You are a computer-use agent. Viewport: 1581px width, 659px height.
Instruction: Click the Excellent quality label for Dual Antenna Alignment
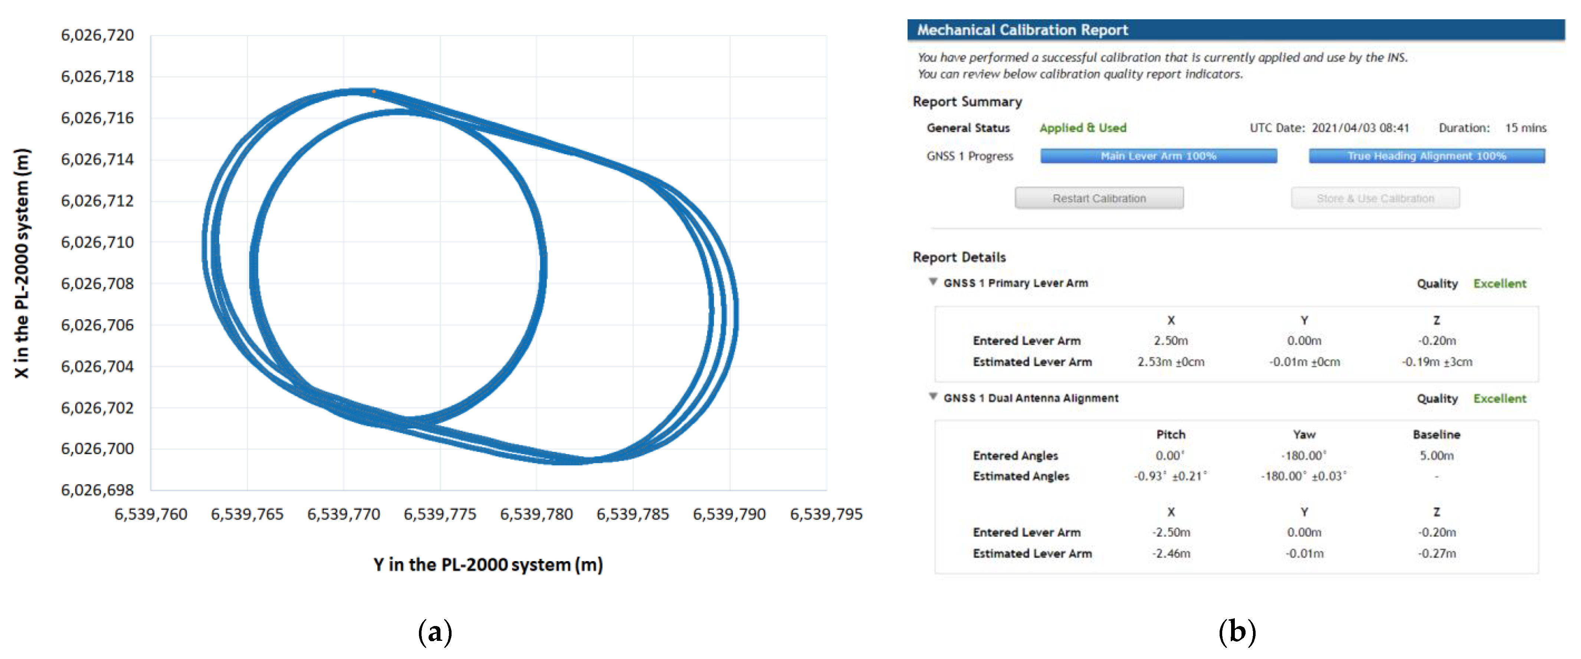click(x=1499, y=398)
